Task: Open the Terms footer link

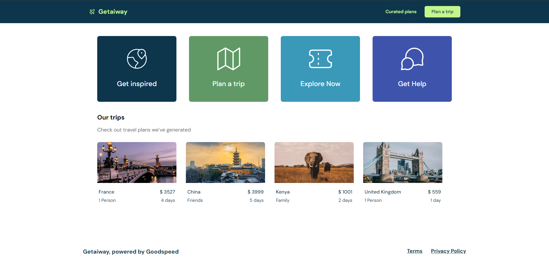Action: [415, 251]
